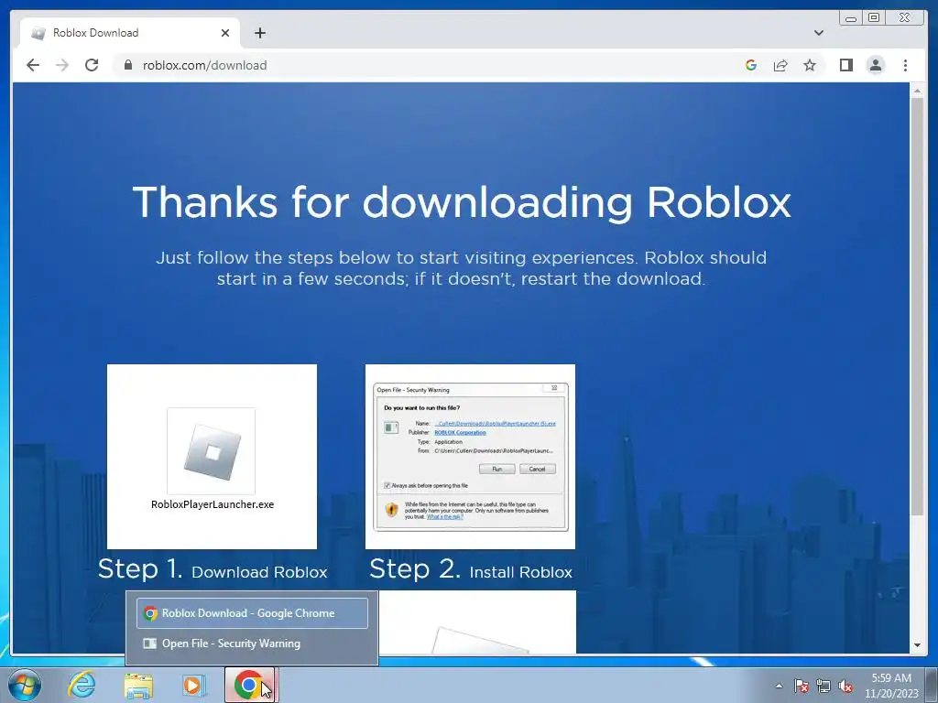
Task: Click the Google icon in the address bar
Action: click(x=751, y=65)
